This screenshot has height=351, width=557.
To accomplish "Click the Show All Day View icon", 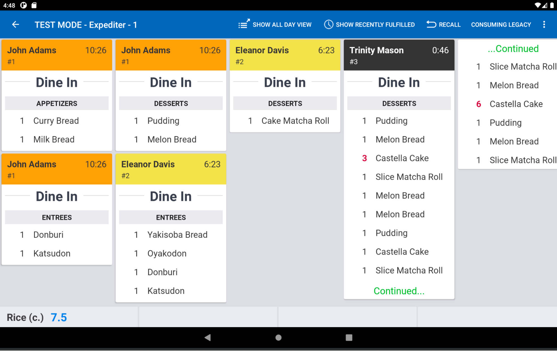I will tap(243, 25).
